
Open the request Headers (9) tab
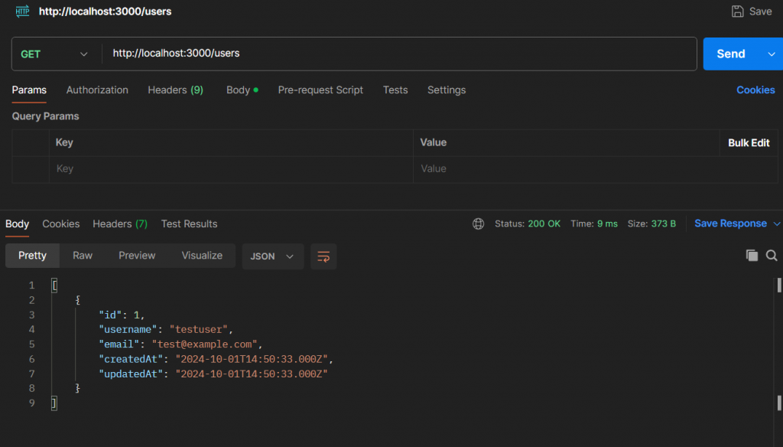tap(175, 90)
